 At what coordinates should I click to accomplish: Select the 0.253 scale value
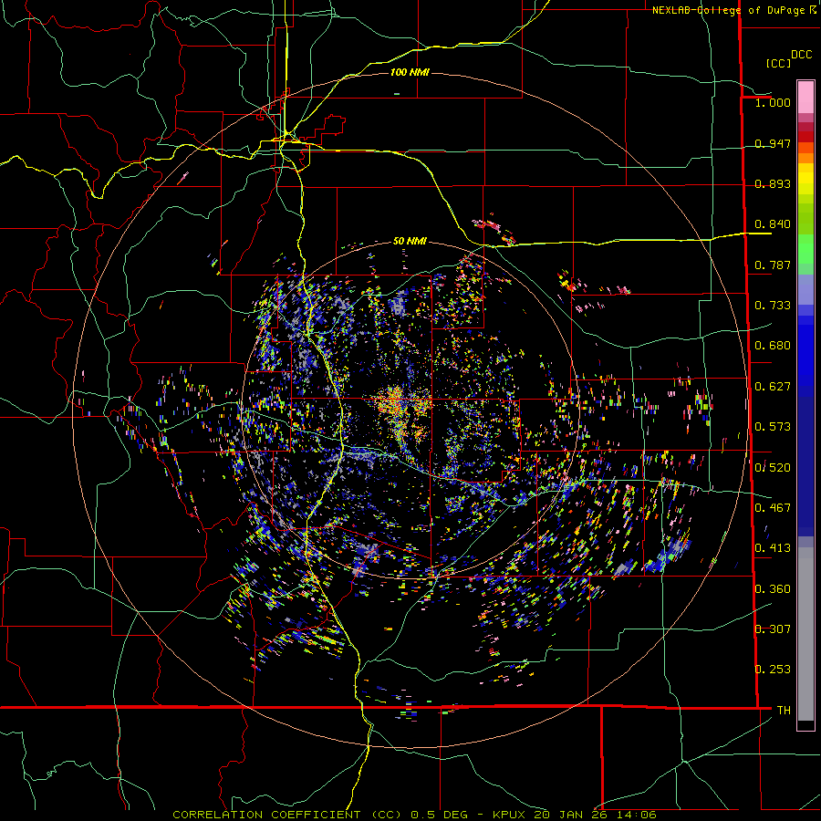773,670
